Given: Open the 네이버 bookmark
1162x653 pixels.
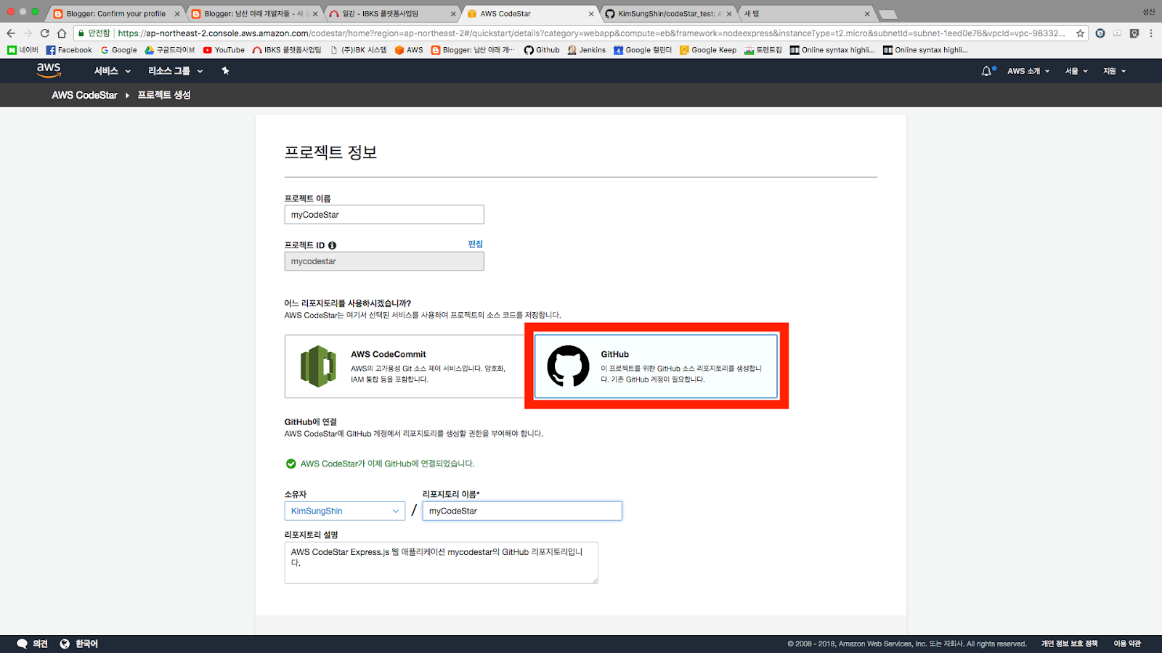Looking at the screenshot, I should tap(23, 50).
